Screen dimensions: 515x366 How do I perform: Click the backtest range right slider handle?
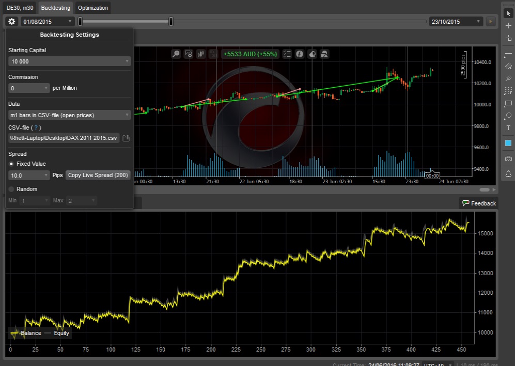point(171,22)
